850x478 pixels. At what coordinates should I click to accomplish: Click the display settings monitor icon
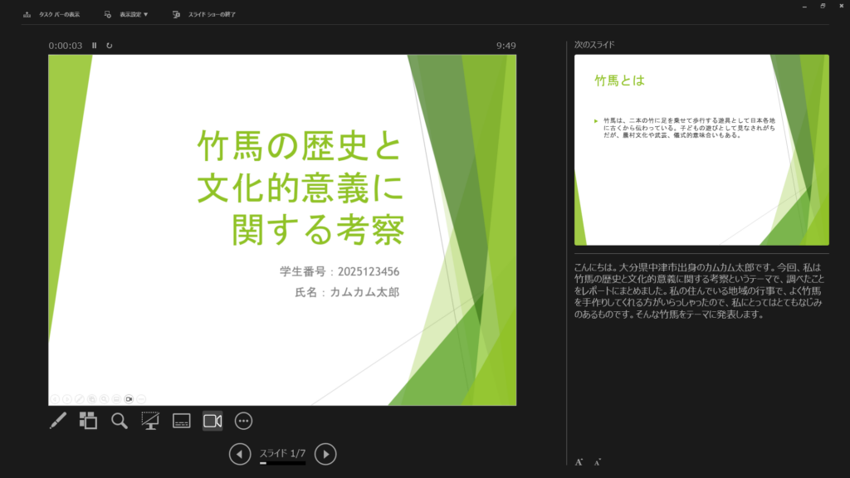pos(107,15)
